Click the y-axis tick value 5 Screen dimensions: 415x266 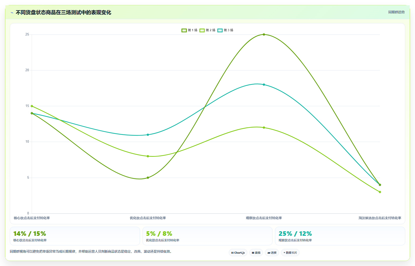tap(28, 178)
